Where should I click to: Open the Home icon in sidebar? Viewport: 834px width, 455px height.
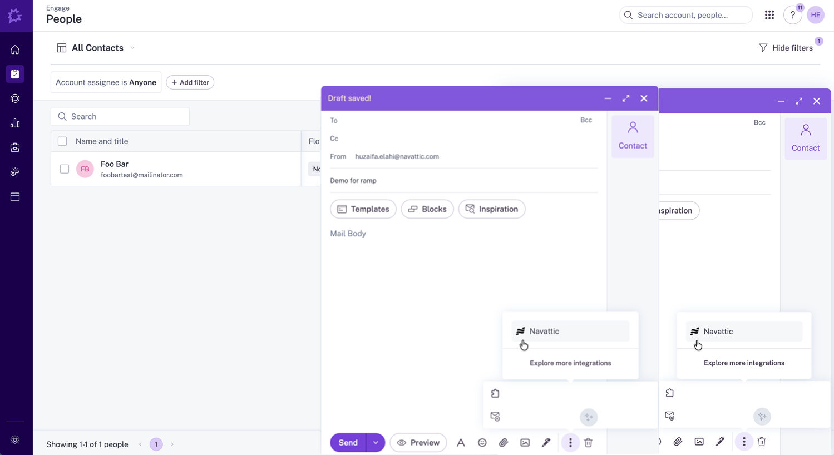(15, 50)
